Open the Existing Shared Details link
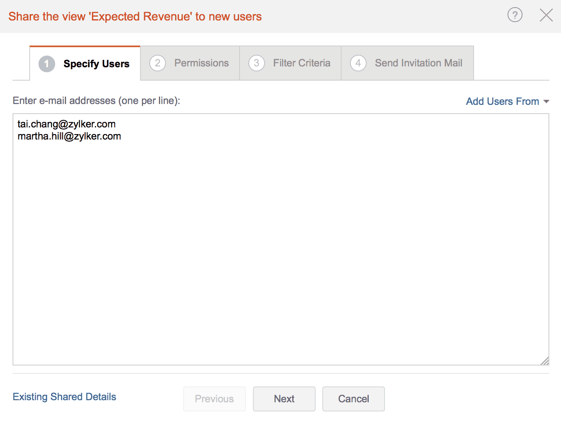561x424 pixels. click(x=64, y=397)
